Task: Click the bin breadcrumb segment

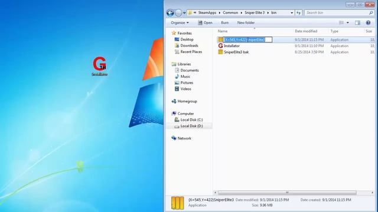Action: point(274,13)
